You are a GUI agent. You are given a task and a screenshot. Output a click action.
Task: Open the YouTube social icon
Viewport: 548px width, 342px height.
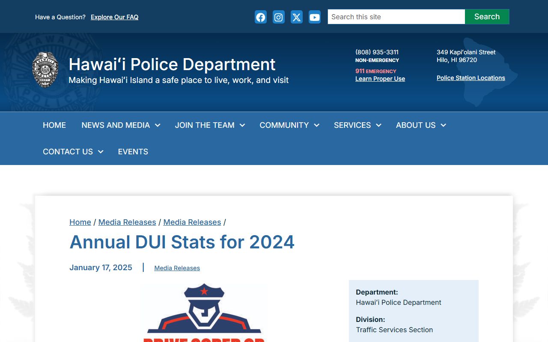pyautogui.click(x=315, y=17)
